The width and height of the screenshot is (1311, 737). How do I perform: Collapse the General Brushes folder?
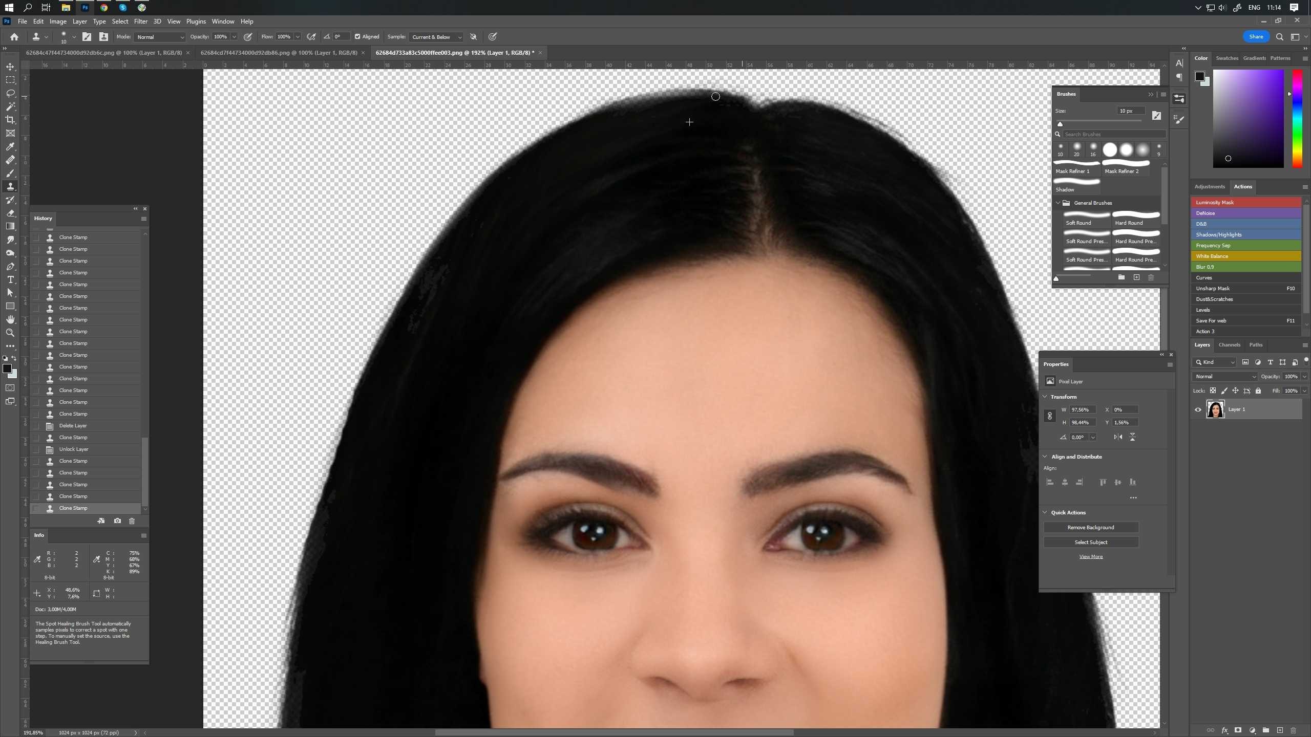click(1058, 203)
